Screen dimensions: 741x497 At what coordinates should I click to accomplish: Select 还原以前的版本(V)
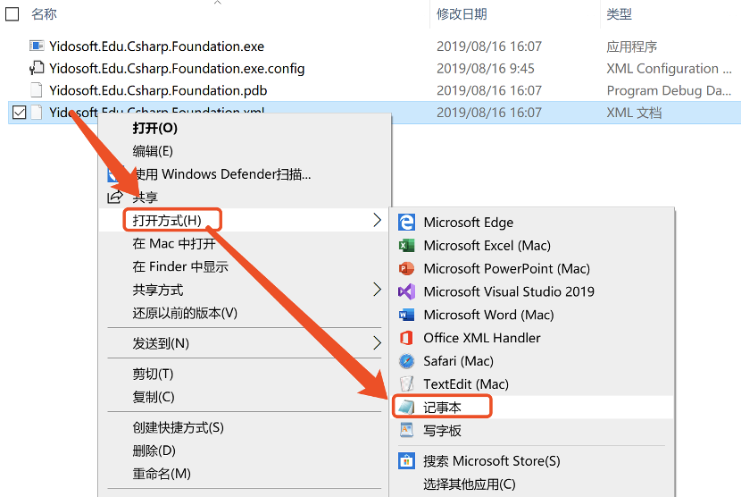tap(185, 313)
